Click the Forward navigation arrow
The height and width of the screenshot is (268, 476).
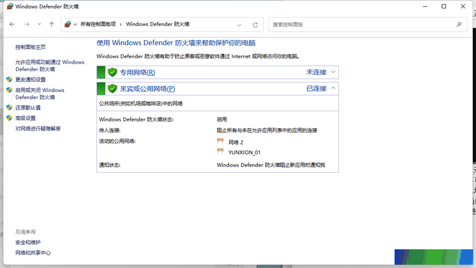[x=27, y=24]
